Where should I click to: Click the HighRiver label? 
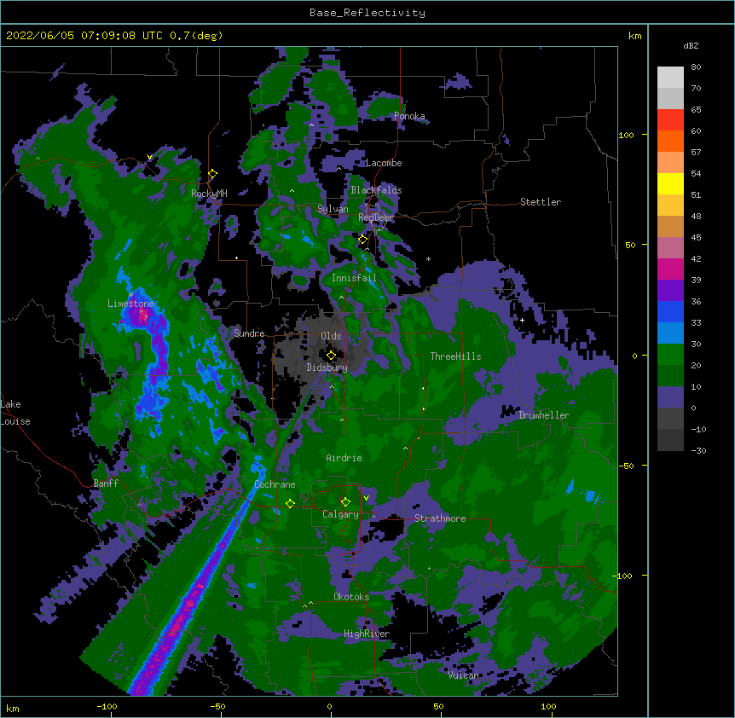pyautogui.click(x=366, y=634)
